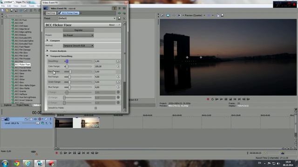Click the FX panel scrollbar down arrow
The image size is (298, 167).
(x=125, y=110)
